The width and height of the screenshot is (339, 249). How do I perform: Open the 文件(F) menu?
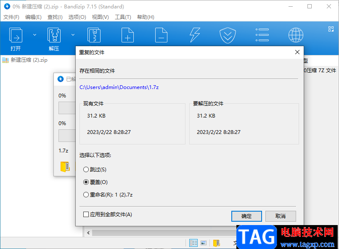pyautogui.click(x=11, y=17)
